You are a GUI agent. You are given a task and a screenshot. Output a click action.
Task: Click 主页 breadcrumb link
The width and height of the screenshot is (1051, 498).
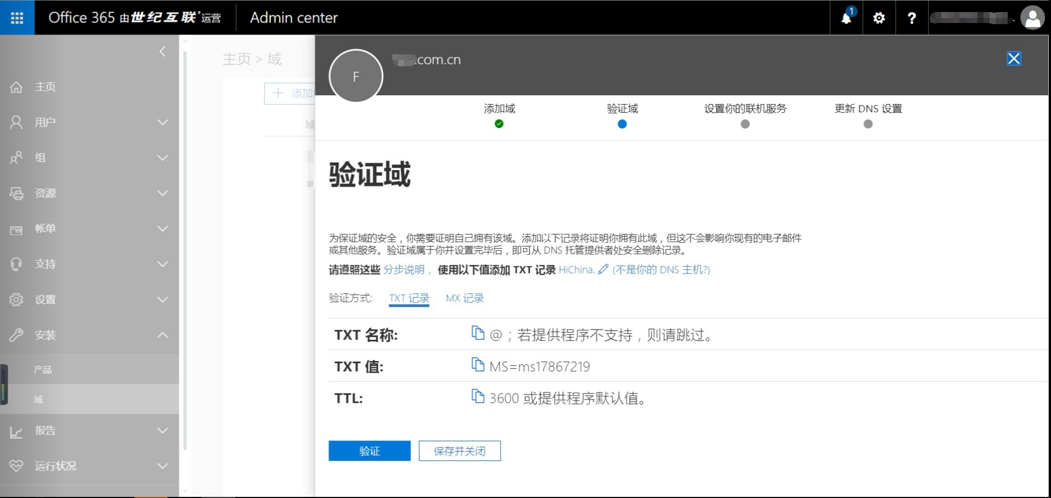(236, 59)
